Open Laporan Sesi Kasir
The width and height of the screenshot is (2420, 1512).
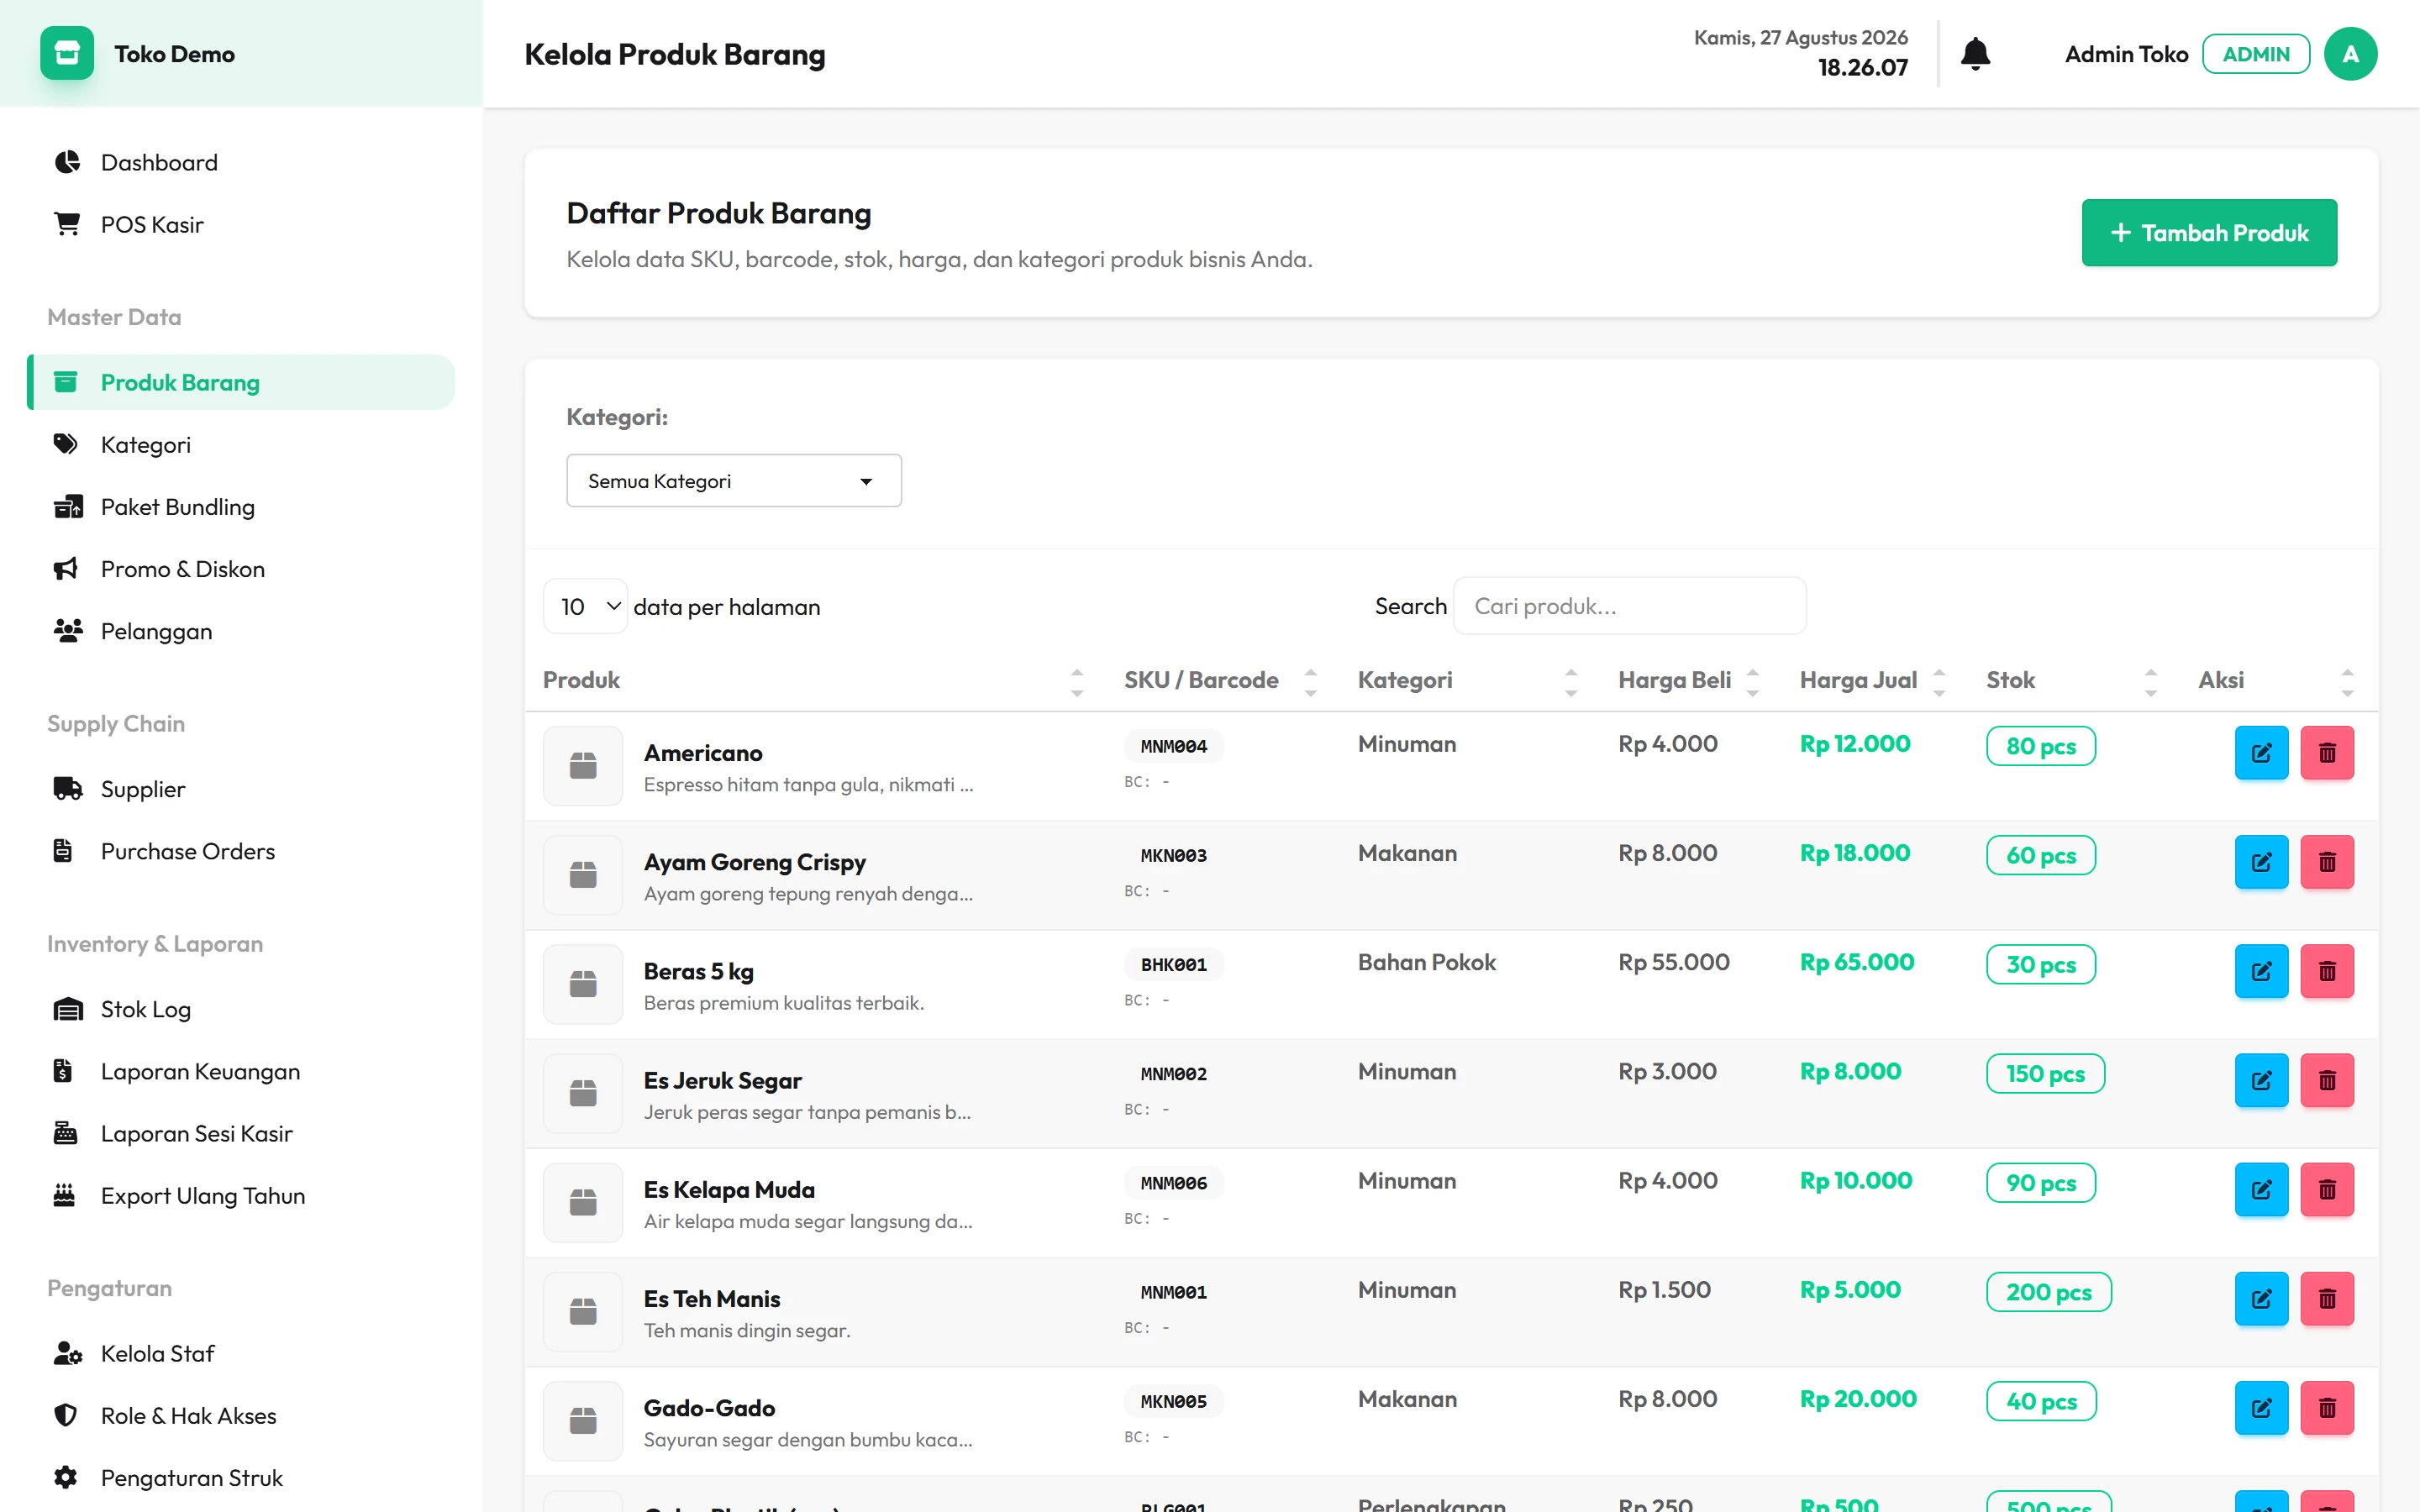coord(241,1133)
